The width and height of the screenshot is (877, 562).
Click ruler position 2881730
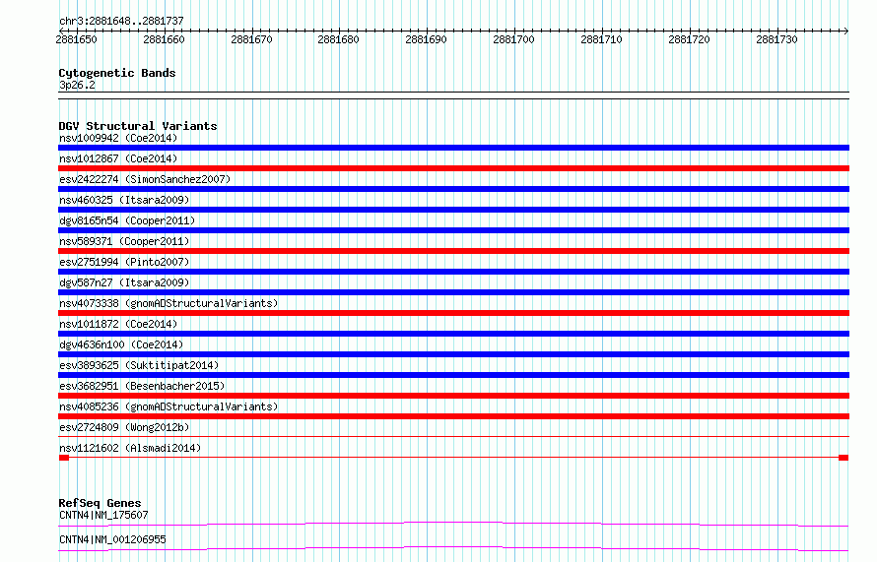pos(776,39)
